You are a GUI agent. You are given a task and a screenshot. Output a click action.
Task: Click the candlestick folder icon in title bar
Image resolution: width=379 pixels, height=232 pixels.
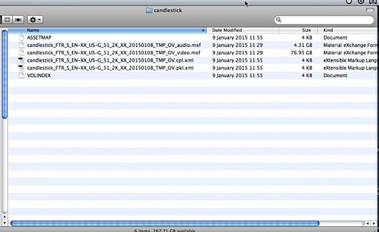coord(149,10)
